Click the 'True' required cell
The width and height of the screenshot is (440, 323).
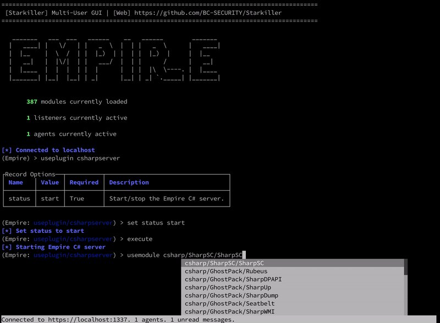click(77, 198)
